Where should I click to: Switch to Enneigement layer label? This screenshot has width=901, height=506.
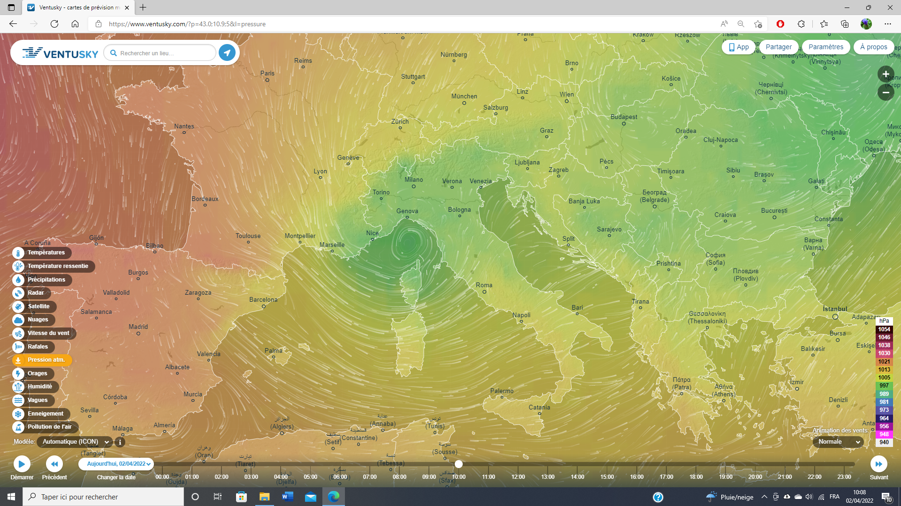click(x=46, y=414)
